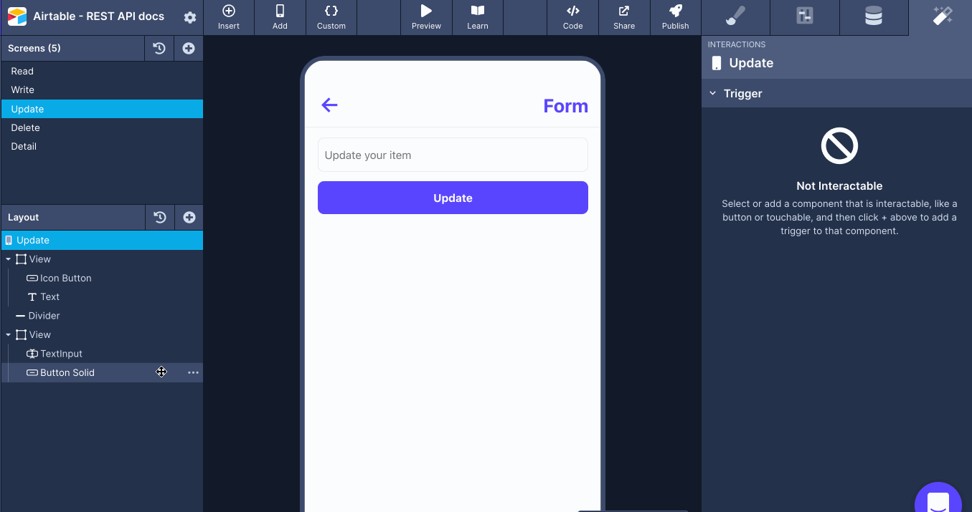The width and height of the screenshot is (972, 512).
Task: Open the Custom code components
Action: click(x=331, y=18)
